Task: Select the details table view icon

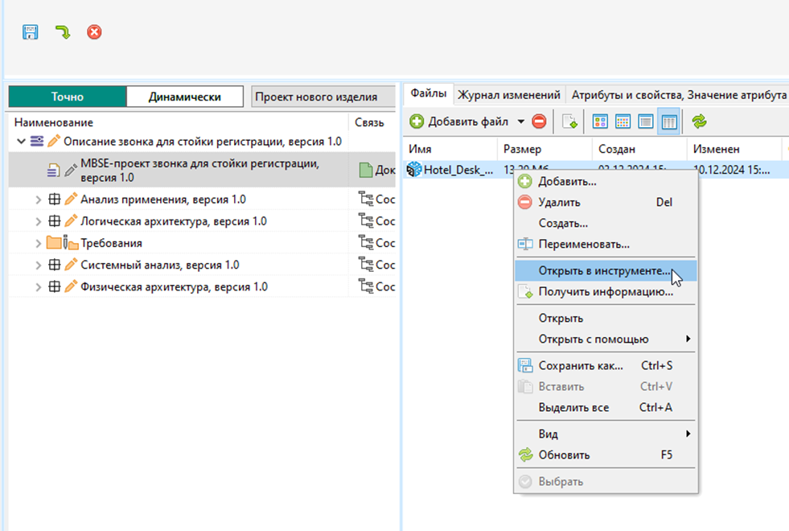Action: click(668, 121)
